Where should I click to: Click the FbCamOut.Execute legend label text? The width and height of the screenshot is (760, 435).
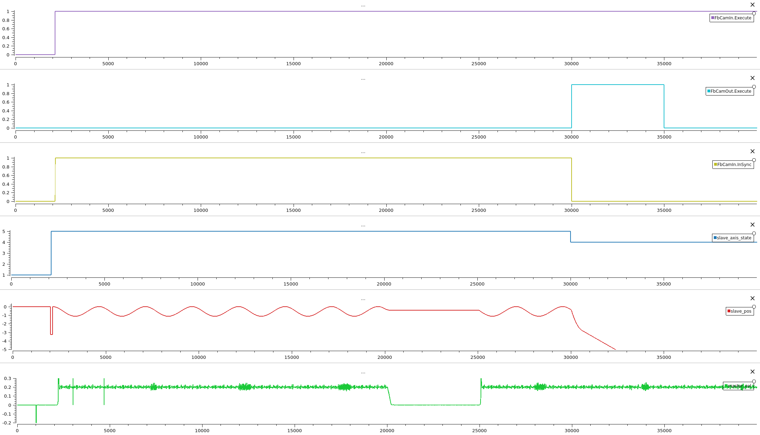731,91
